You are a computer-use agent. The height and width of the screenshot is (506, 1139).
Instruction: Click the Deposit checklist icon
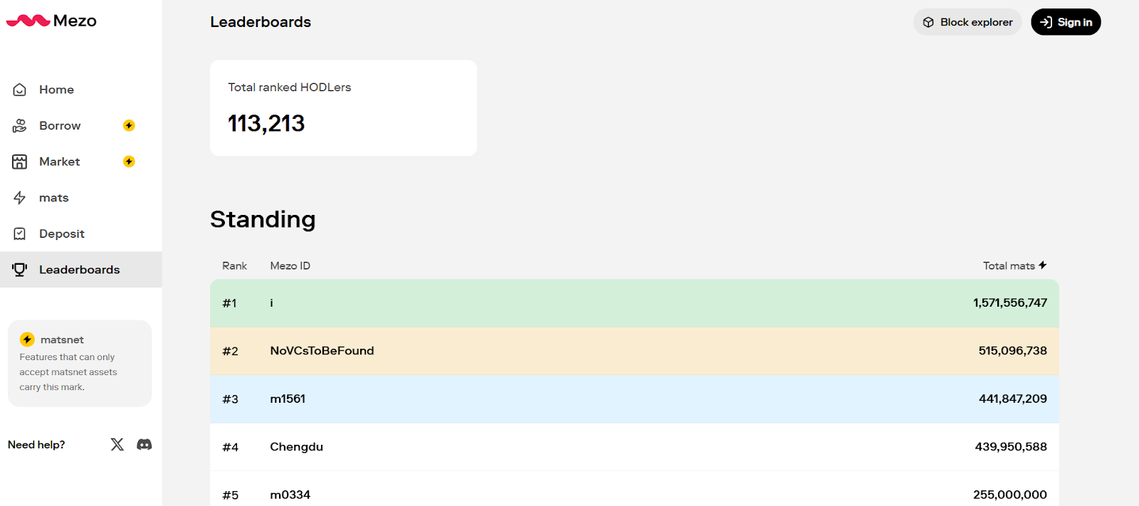click(20, 233)
